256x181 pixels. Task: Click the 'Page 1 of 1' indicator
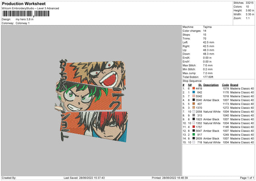[247, 178]
